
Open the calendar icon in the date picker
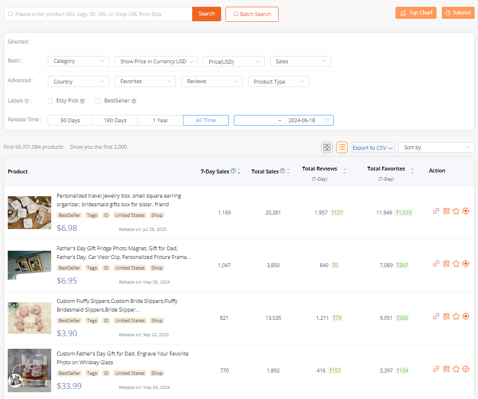point(328,120)
